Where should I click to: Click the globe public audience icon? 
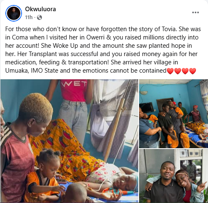coord(39,17)
